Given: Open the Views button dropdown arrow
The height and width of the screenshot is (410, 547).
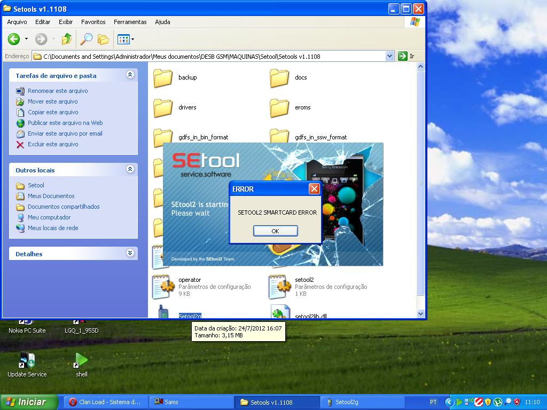Looking at the screenshot, I should click(132, 39).
